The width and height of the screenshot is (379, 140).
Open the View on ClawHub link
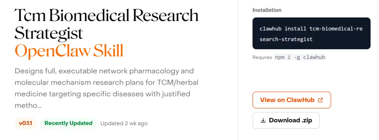(x=291, y=100)
